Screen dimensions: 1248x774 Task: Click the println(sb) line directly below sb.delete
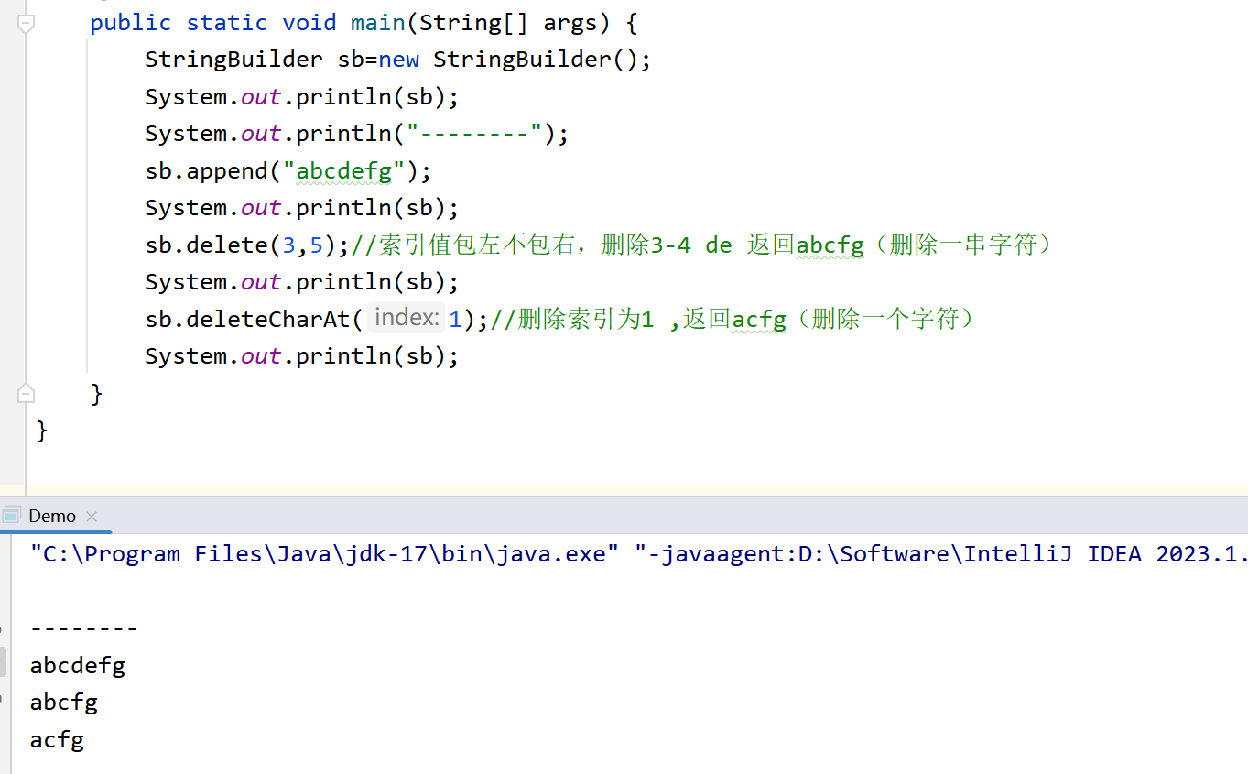point(301,281)
